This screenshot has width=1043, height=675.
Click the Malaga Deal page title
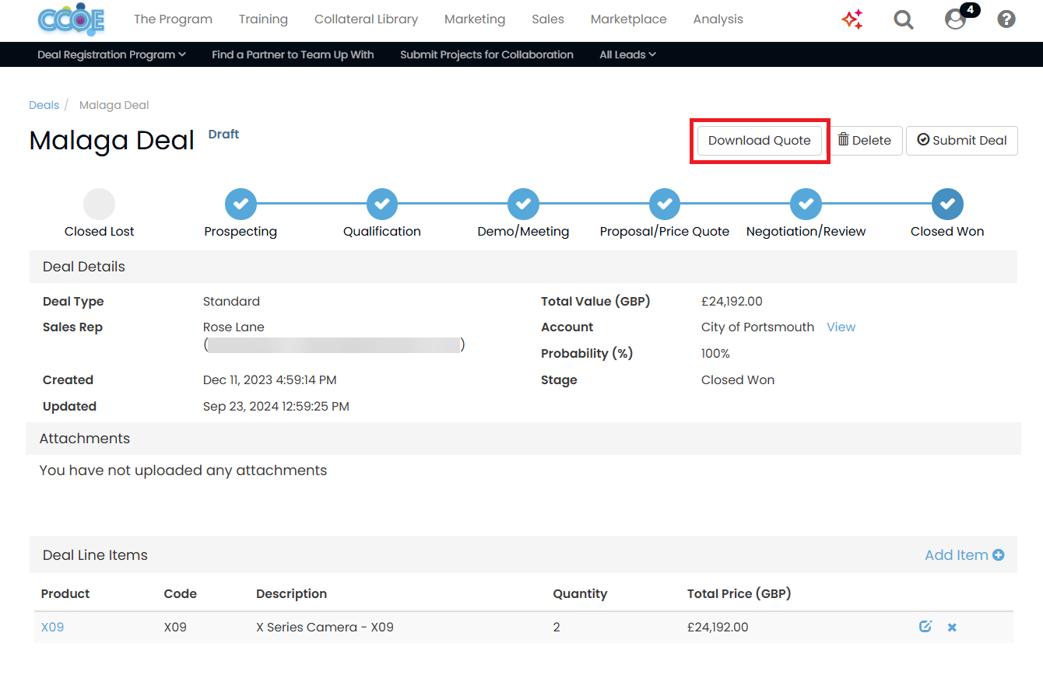(111, 141)
